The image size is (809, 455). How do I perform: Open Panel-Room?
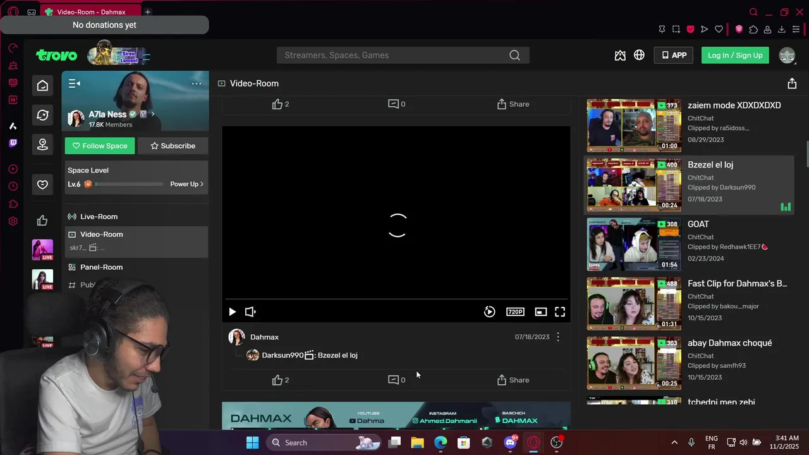point(136,267)
